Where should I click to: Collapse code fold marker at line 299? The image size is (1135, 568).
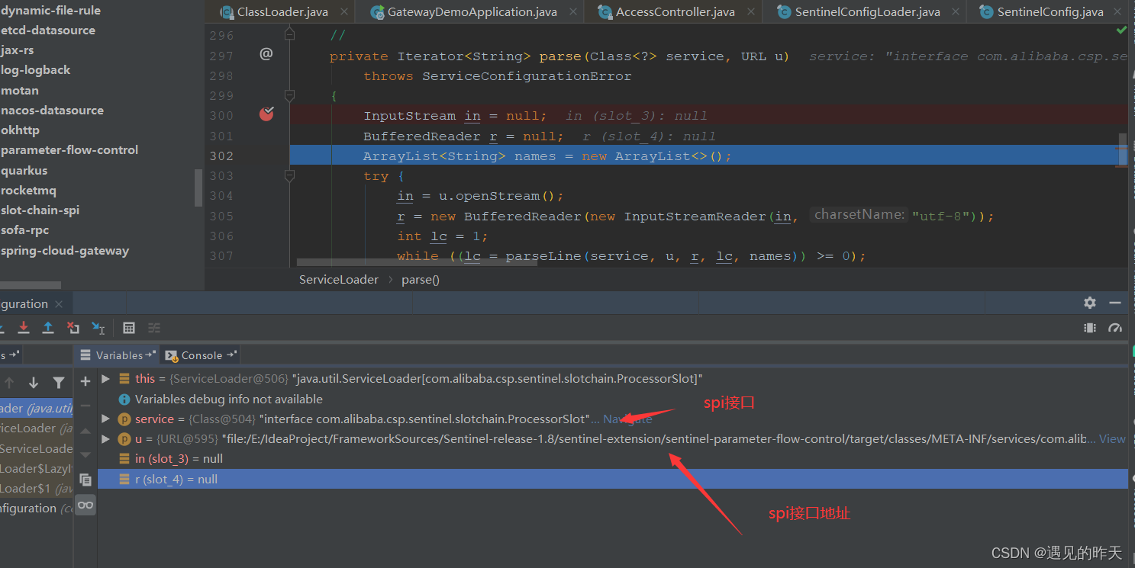(x=289, y=95)
